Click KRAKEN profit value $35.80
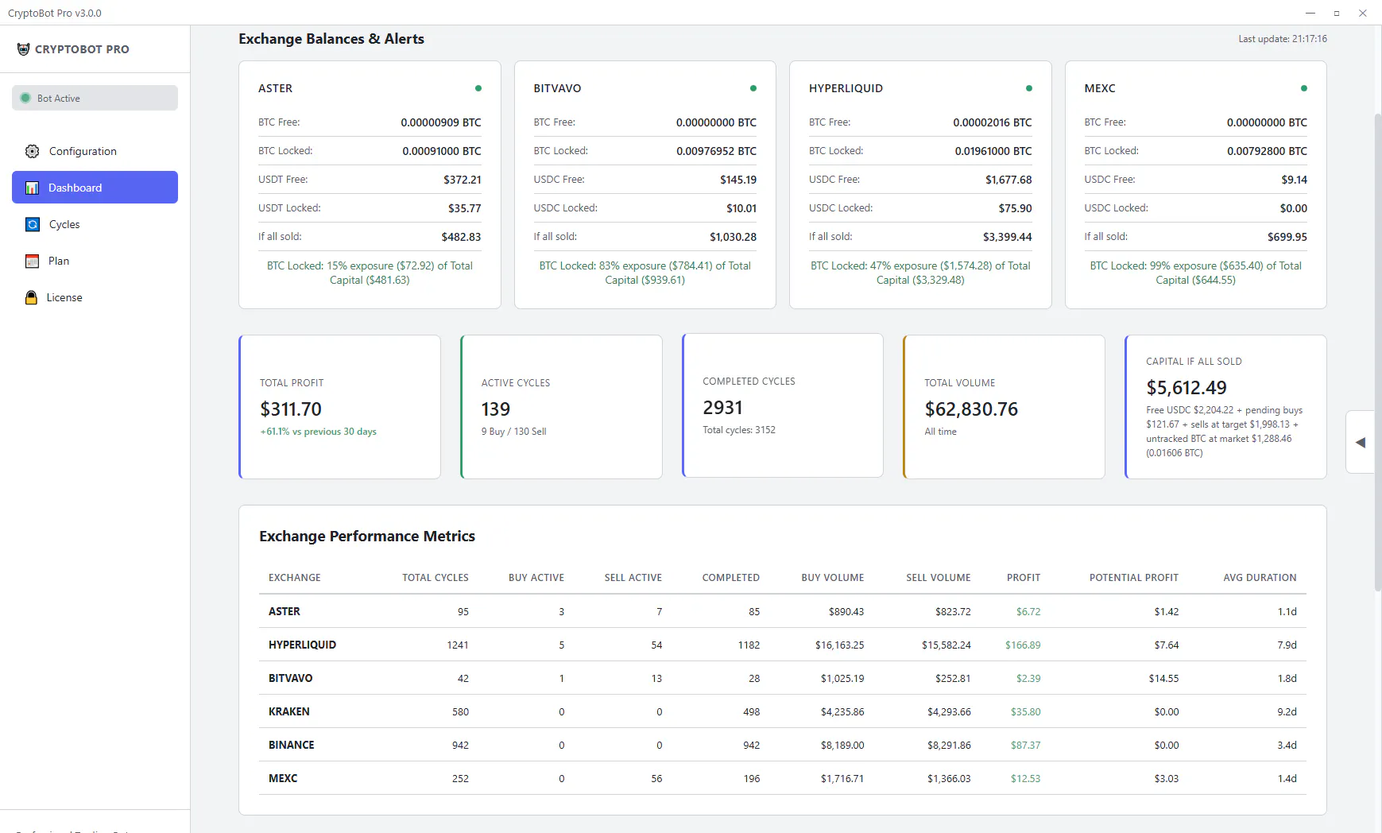The image size is (1382, 833). point(1025,711)
